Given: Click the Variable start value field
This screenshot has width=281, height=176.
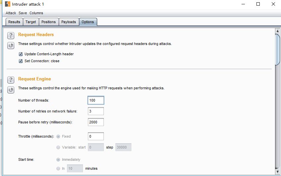Looking at the screenshot, I should [x=96, y=147].
